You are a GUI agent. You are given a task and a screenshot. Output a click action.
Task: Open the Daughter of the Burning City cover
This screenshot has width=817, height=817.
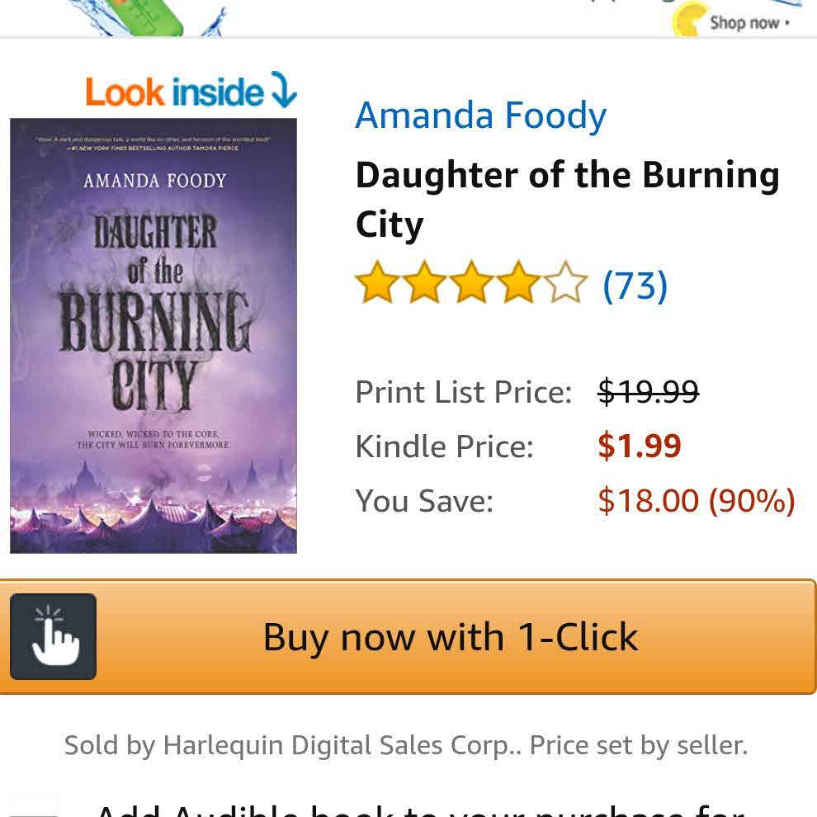tap(153, 335)
